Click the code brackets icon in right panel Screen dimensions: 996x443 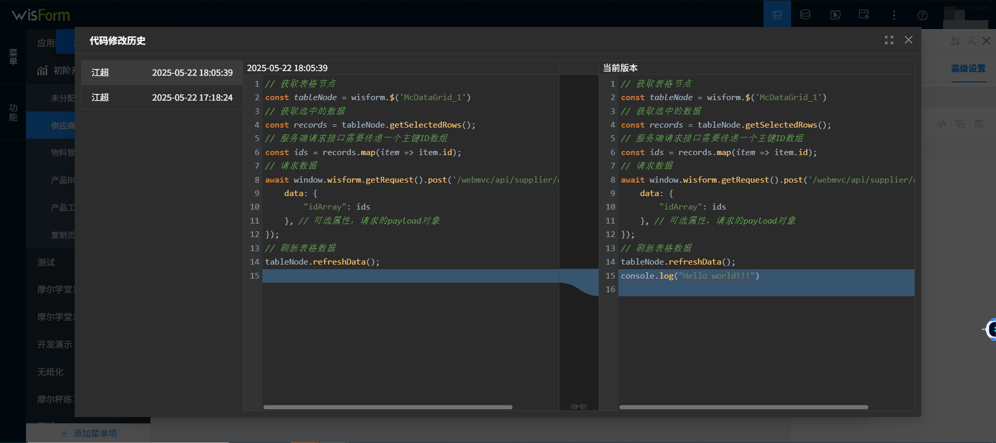click(x=942, y=124)
